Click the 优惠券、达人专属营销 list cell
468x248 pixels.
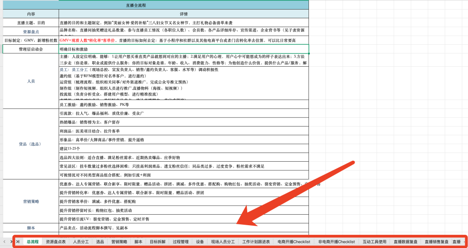184,184
